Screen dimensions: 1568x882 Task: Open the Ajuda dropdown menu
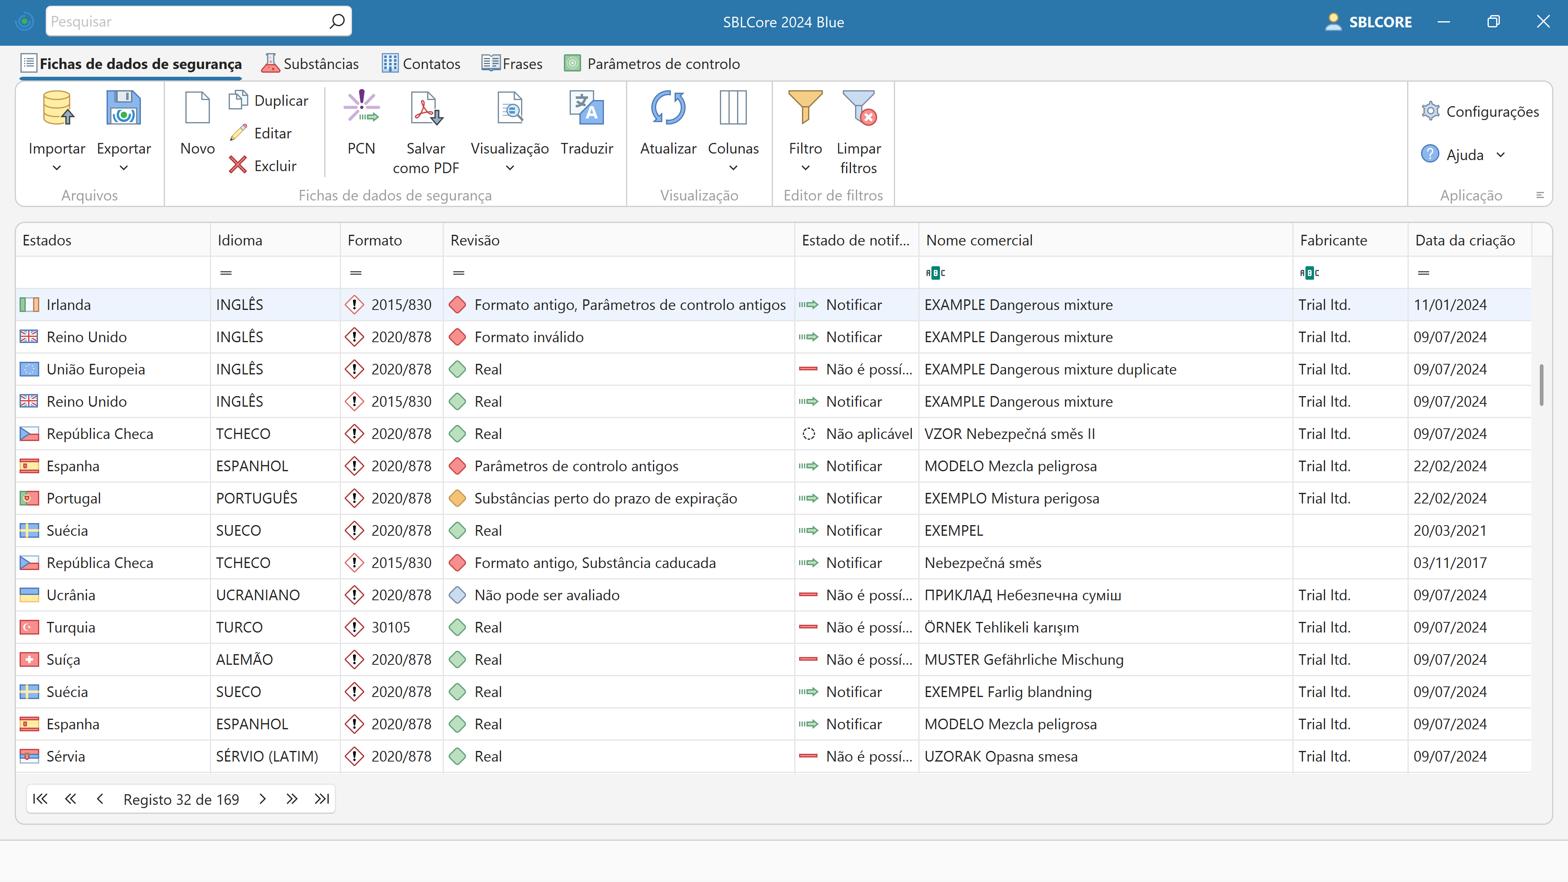click(x=1501, y=155)
